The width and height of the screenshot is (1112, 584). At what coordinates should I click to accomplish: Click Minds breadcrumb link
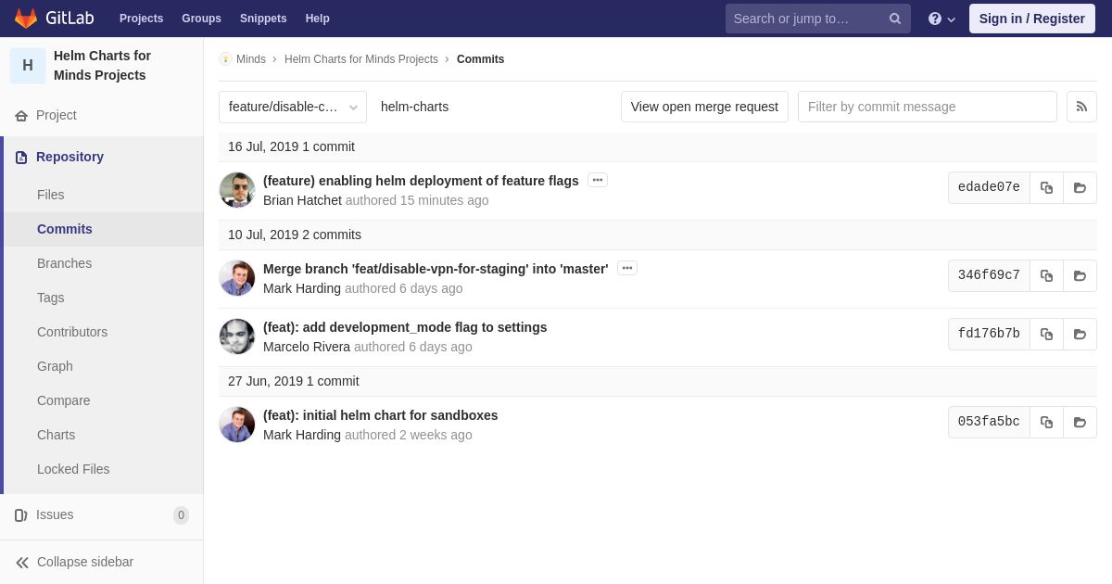[x=251, y=59]
